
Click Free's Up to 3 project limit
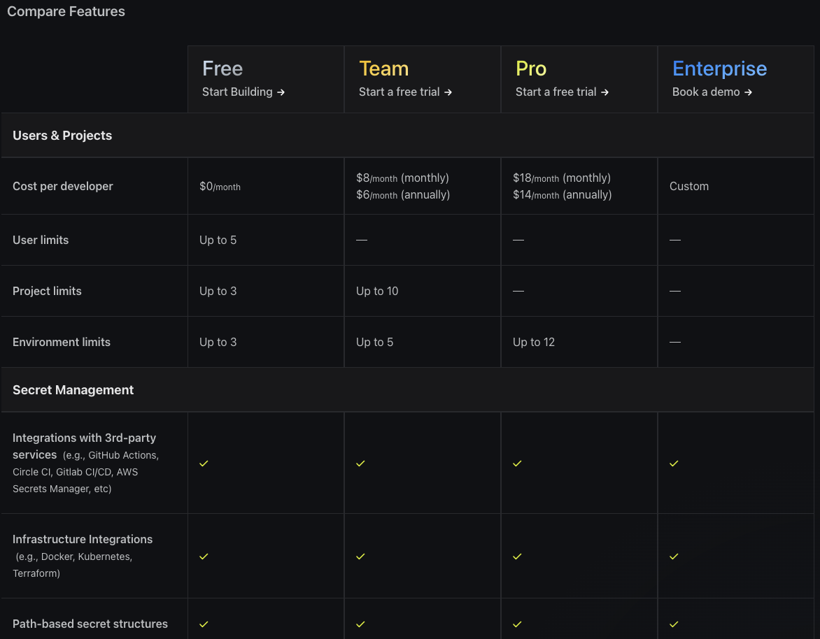tap(218, 291)
